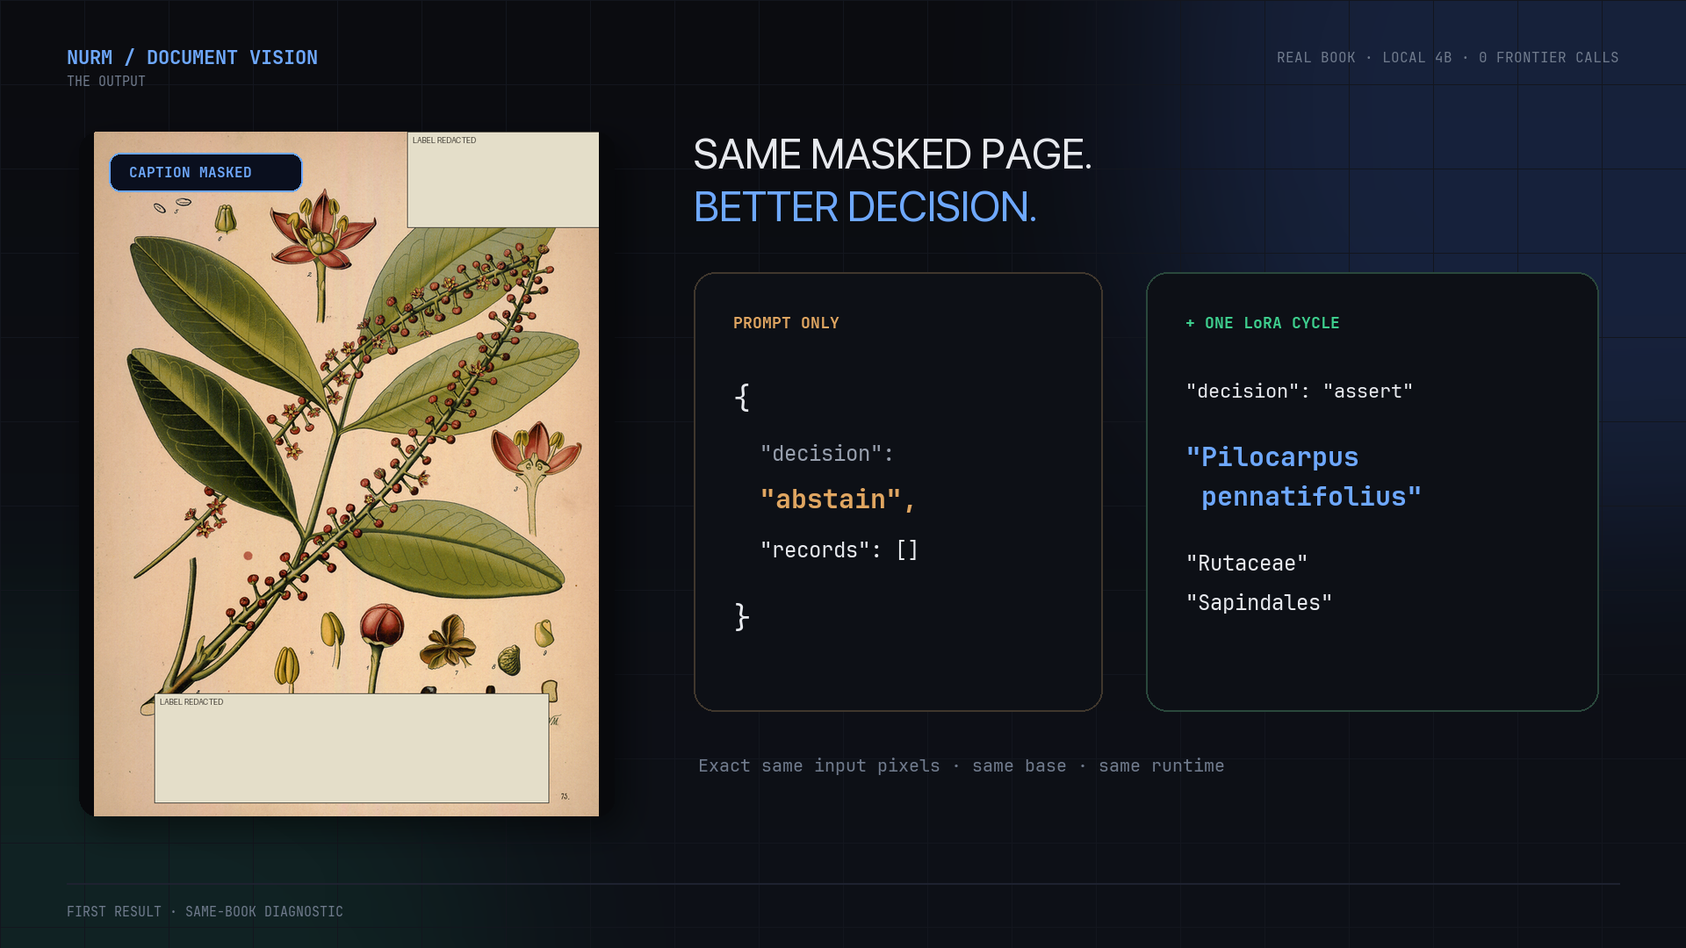Click 'Exact same input pixels' caption
The height and width of the screenshot is (948, 1686).
point(819,766)
